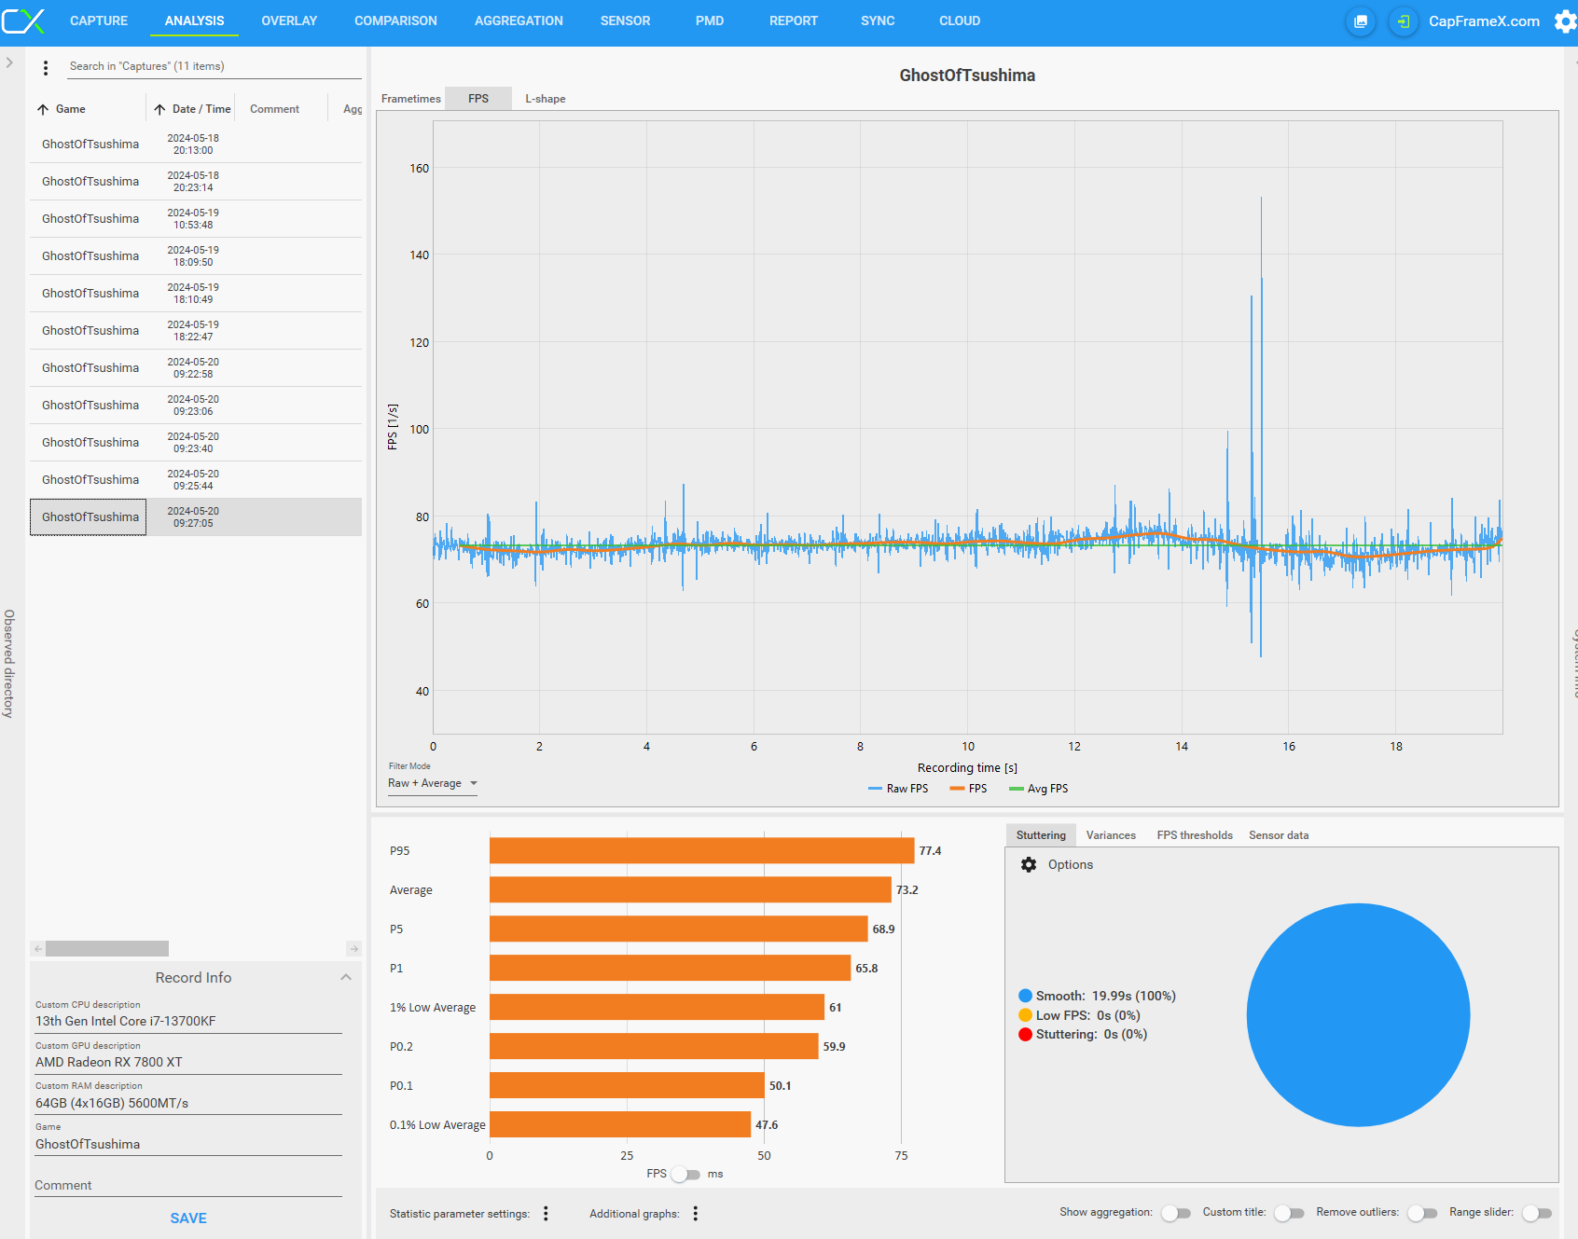This screenshot has width=1578, height=1239.
Task: Switch to the PMD tab
Action: (x=710, y=21)
